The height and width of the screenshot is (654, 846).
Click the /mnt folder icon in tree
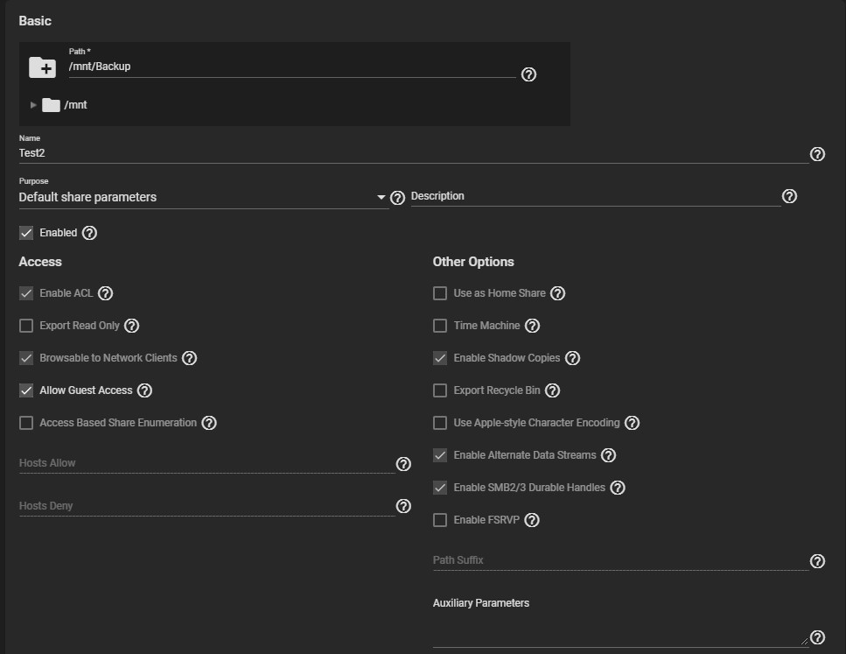click(x=51, y=105)
